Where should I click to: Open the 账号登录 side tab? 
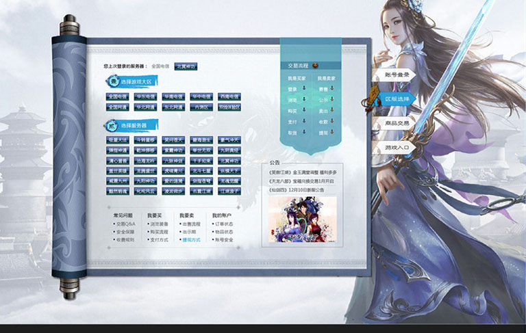(397, 75)
